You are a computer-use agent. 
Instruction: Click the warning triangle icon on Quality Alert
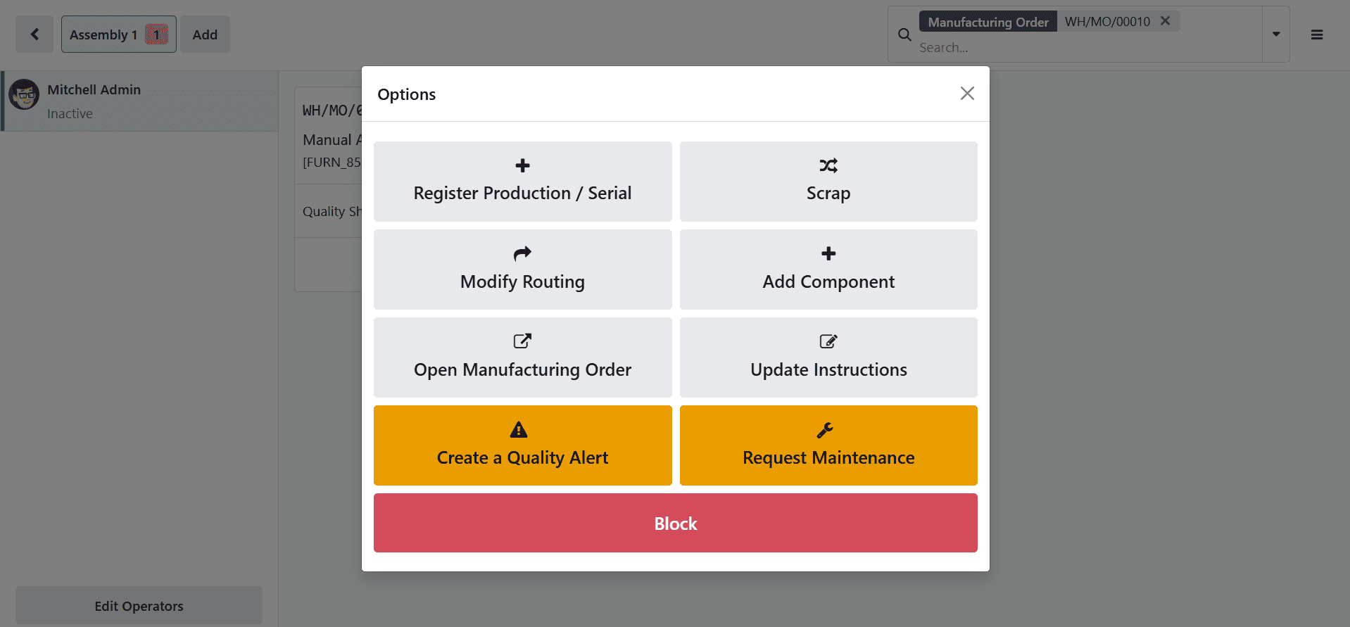(519, 429)
